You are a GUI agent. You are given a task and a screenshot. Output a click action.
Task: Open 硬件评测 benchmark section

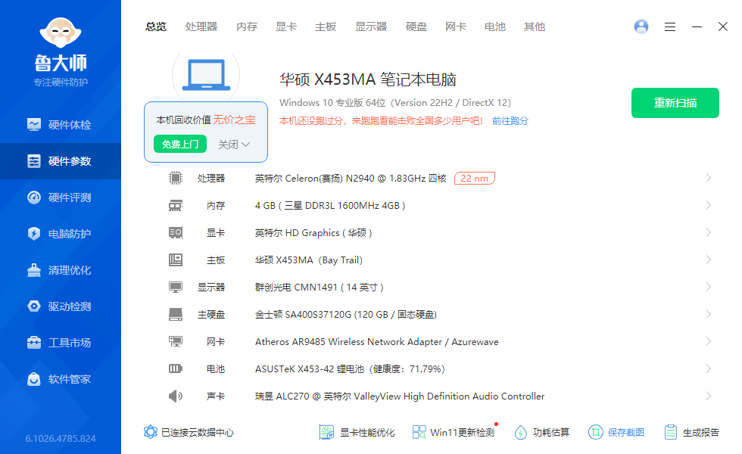pyautogui.click(x=61, y=197)
